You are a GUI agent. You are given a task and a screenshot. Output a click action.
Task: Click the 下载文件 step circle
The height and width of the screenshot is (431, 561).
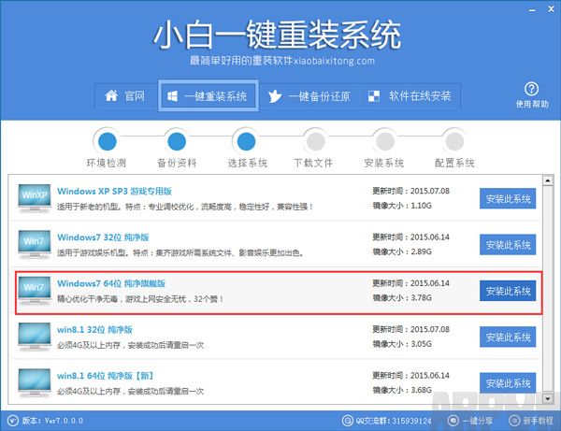pos(314,141)
